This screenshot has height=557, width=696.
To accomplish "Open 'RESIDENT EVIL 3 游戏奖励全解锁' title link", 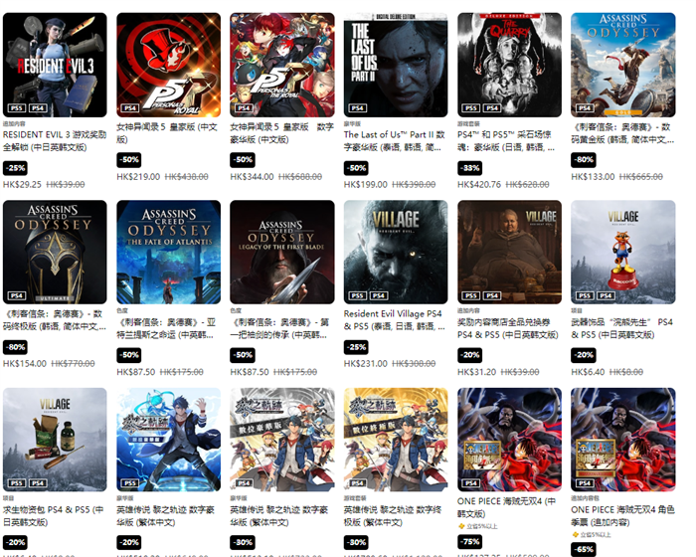I will pyautogui.click(x=54, y=140).
